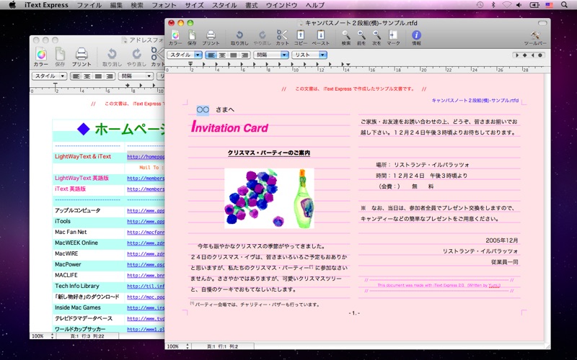577x360 pixels.
Task: Select right alignment in front window
Action: [x=245, y=55]
